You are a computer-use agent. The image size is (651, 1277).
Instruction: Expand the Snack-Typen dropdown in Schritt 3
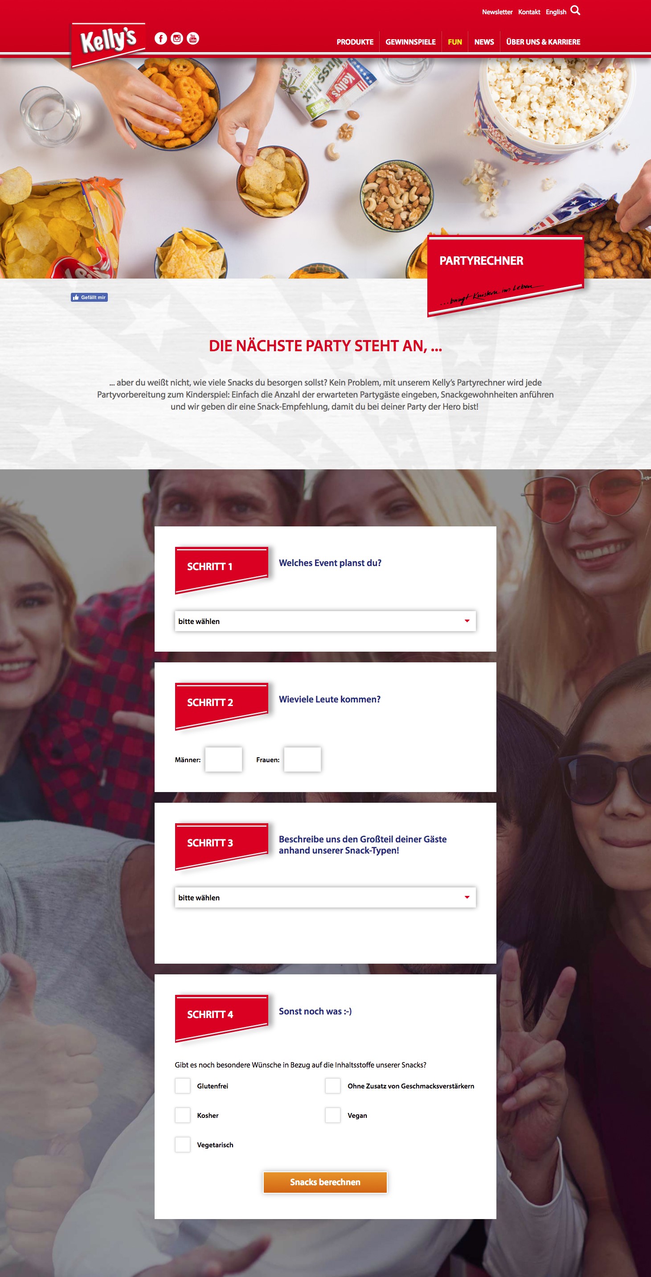(x=325, y=897)
